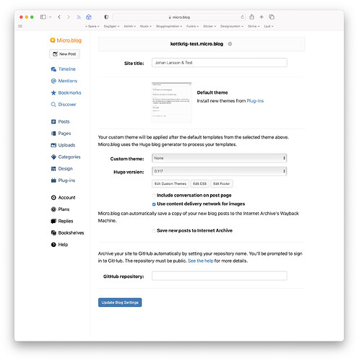Click the Default theme preview thumbnail
Viewport: 359px width, 361px height.
(171, 103)
